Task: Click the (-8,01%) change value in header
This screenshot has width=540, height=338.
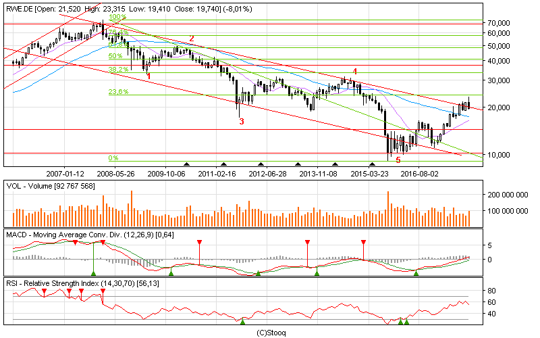Action: click(238, 9)
